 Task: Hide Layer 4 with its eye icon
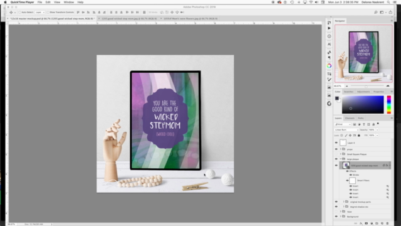[x=336, y=143]
